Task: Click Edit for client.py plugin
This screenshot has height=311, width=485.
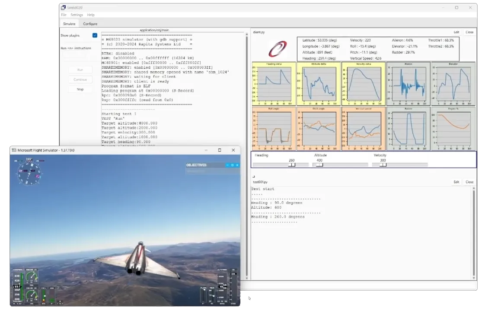Action: tap(456, 32)
